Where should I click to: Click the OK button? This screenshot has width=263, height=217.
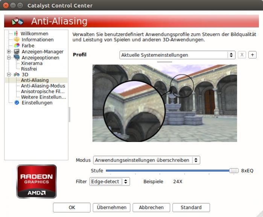(72, 208)
